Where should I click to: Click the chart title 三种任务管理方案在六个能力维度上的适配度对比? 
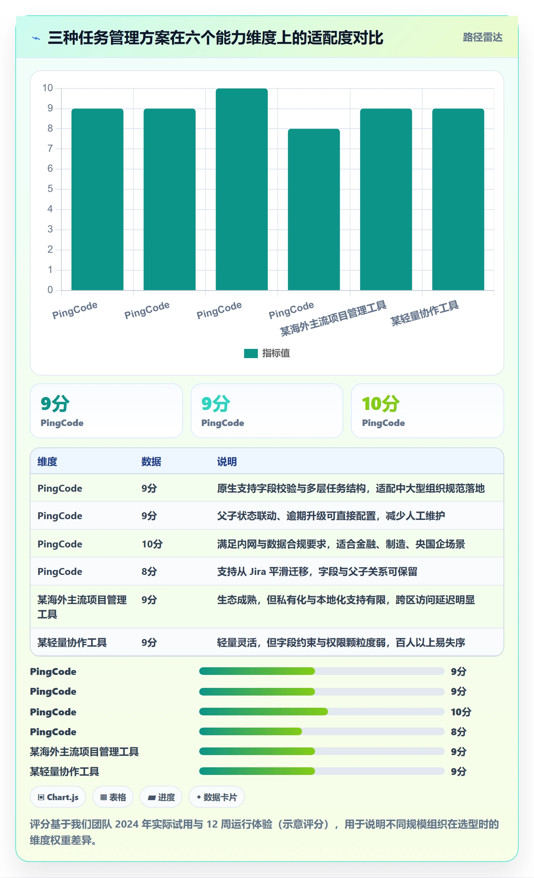click(x=216, y=38)
